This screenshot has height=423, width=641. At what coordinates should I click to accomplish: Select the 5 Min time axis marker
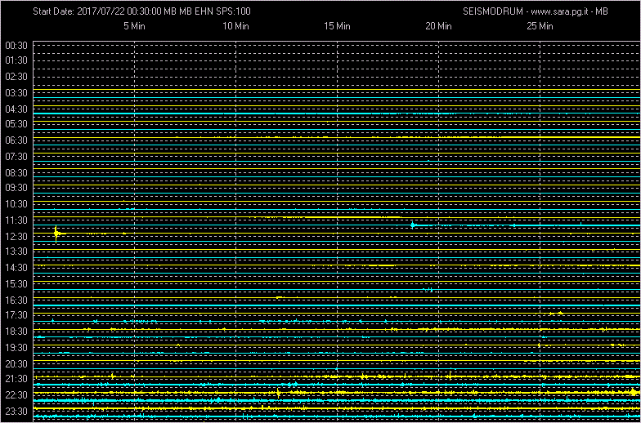pos(134,26)
